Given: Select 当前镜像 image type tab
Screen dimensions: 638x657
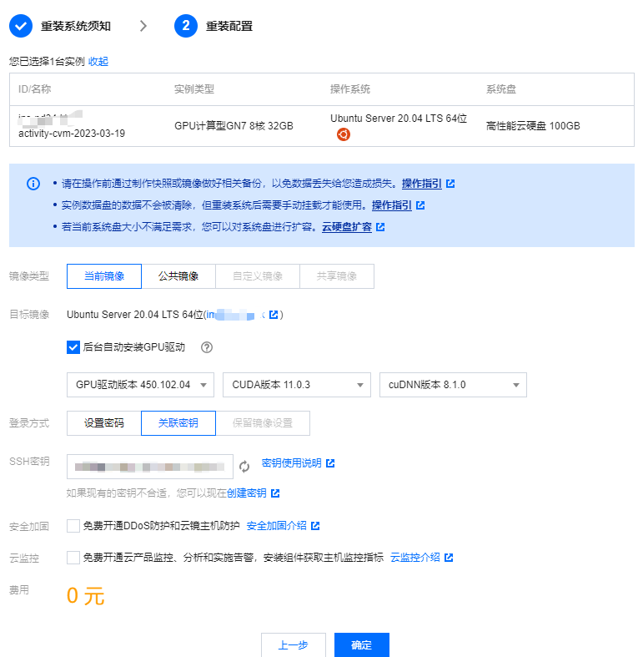Looking at the screenshot, I should pos(104,276).
